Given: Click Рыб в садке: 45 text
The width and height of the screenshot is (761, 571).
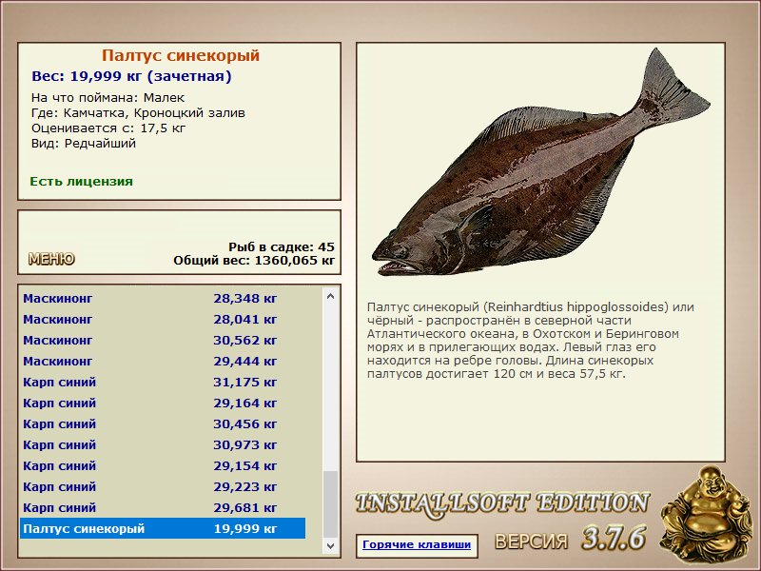Looking at the screenshot, I should (282, 246).
